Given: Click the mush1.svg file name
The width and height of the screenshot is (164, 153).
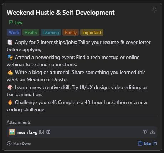Looking at the screenshot, I should (27, 132).
